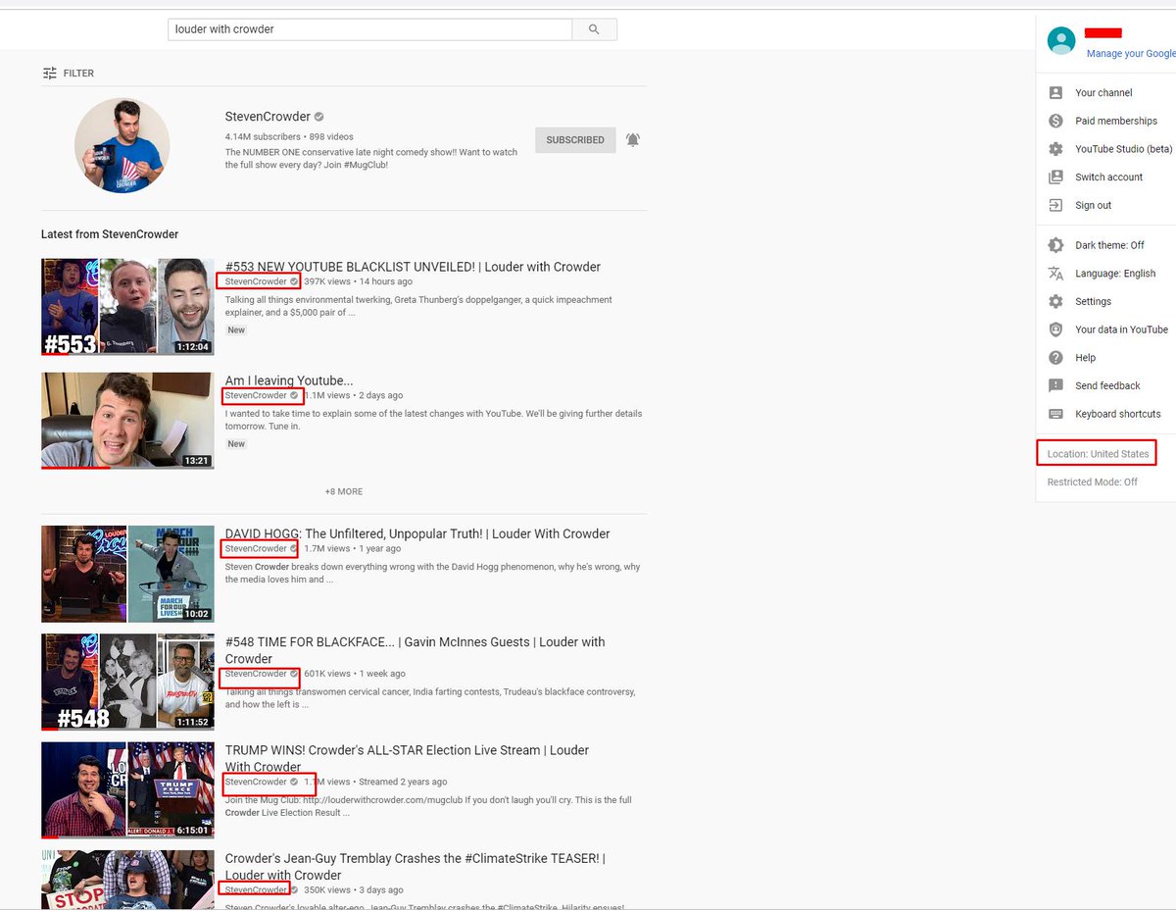Viewport: 1176px width, 912px height.
Task: Click the Sign out icon
Action: (1055, 205)
